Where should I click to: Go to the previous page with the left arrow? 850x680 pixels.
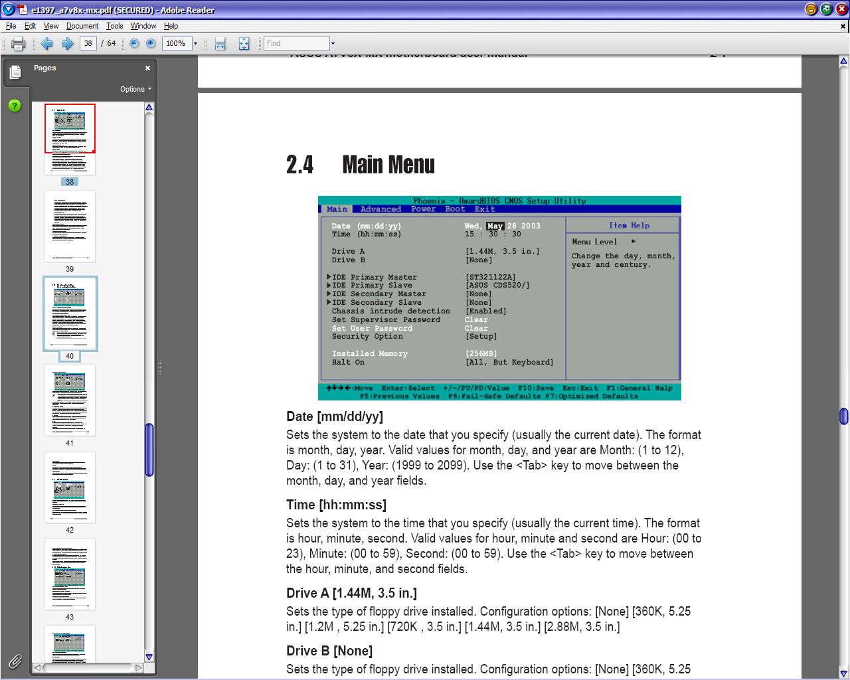click(46, 44)
